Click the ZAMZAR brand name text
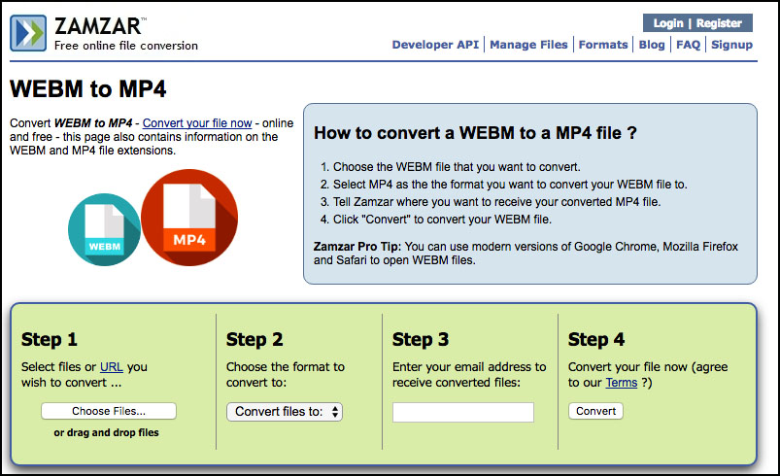This screenshot has height=476, width=780. pos(98,26)
